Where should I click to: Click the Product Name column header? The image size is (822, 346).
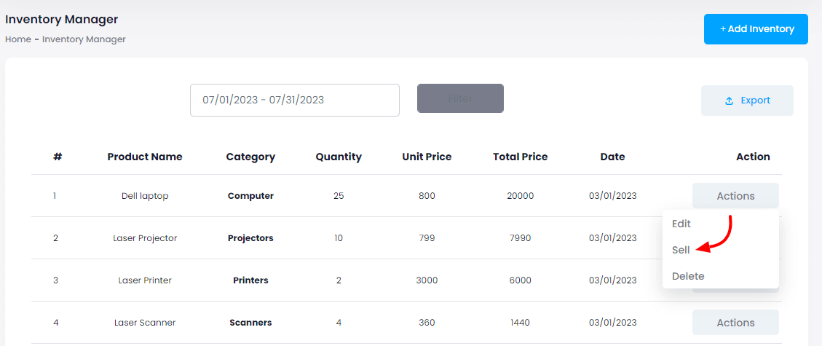(145, 157)
